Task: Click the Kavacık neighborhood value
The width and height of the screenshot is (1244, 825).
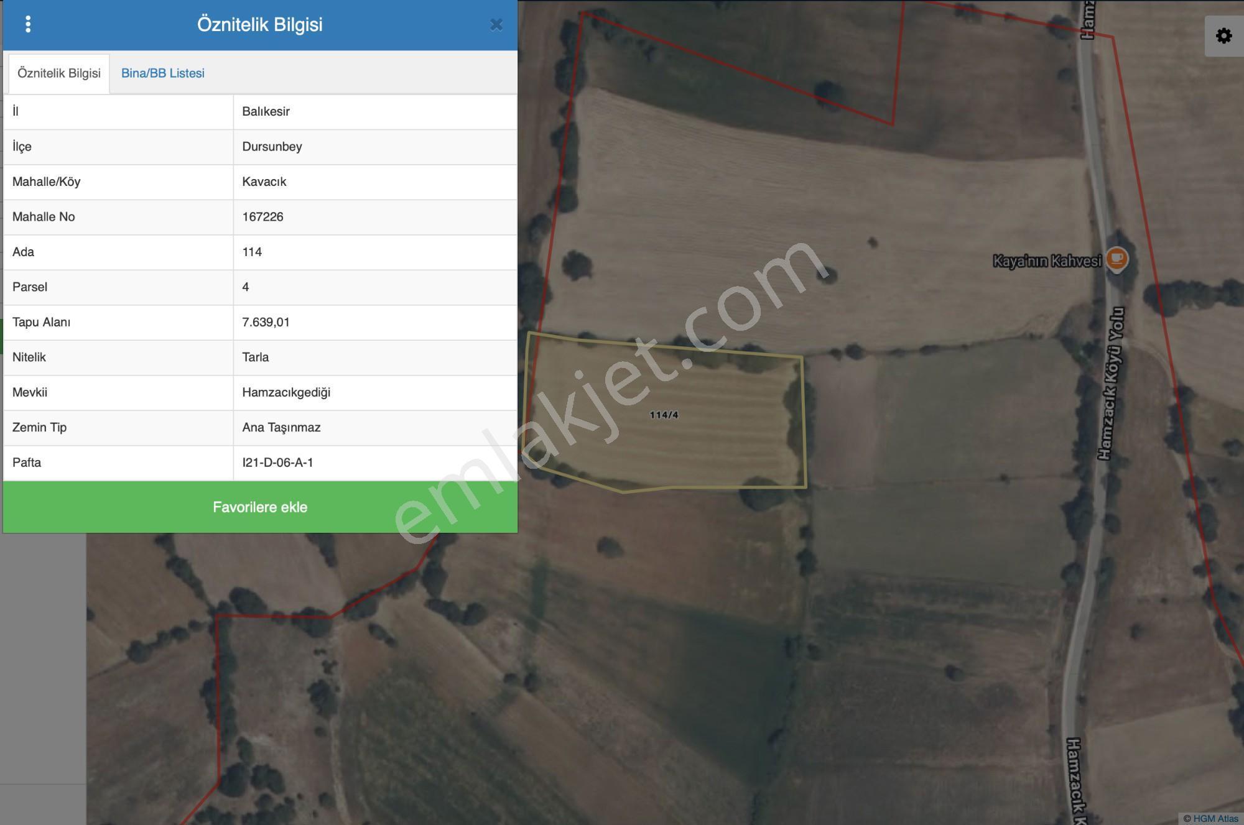Action: (264, 182)
